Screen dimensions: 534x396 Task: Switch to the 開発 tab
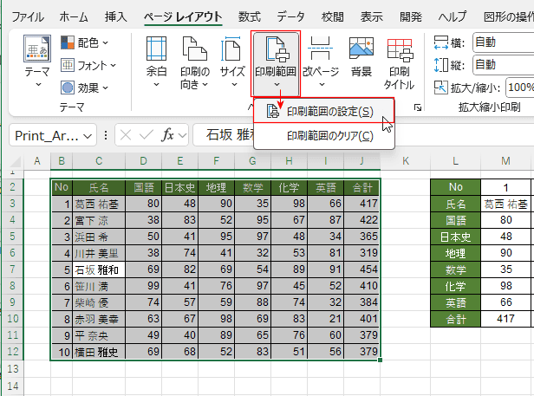pyautogui.click(x=411, y=16)
